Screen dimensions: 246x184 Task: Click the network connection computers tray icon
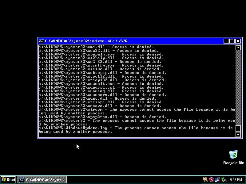(x=217, y=180)
